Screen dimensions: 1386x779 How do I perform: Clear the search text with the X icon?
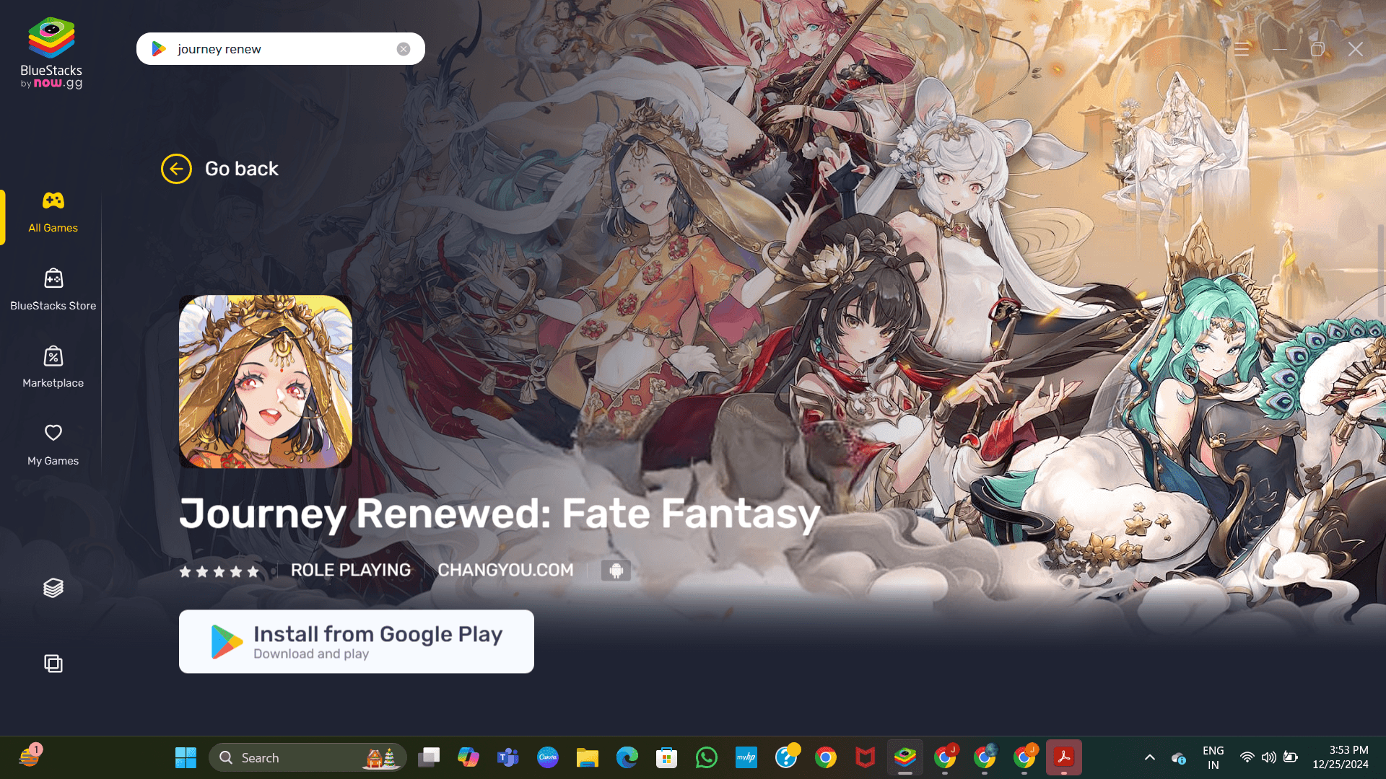404,49
